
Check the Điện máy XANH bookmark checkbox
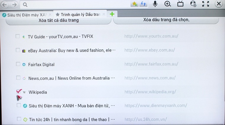[19, 105]
